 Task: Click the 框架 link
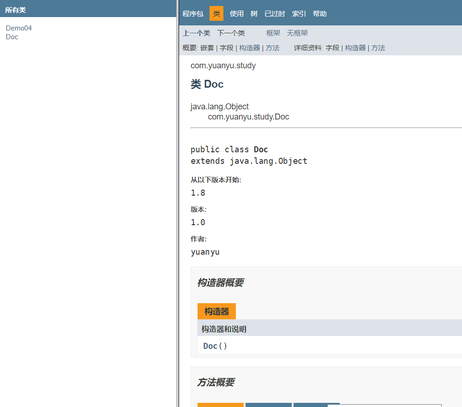click(x=273, y=33)
